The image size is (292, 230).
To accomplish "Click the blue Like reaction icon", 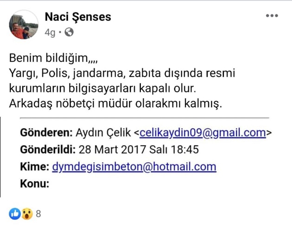I will tap(14, 214).
